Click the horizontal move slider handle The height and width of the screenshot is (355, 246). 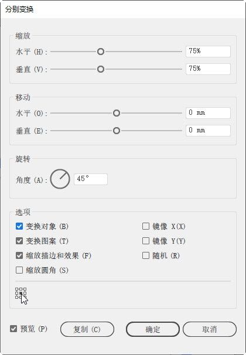[117, 113]
